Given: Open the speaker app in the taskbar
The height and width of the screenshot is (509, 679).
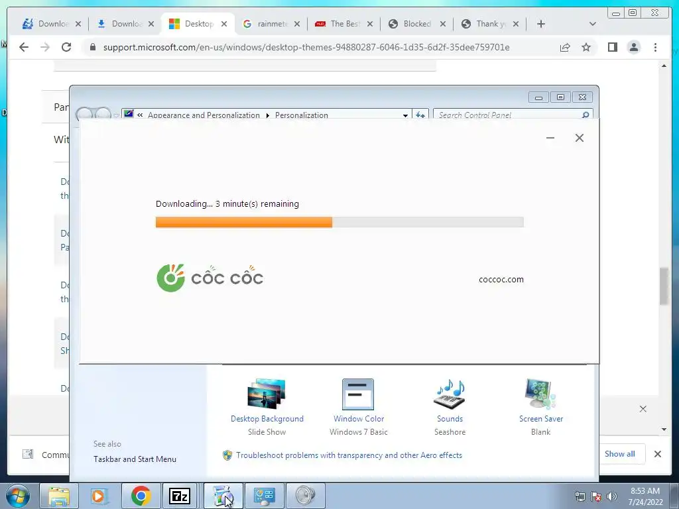Looking at the screenshot, I should coord(305,496).
